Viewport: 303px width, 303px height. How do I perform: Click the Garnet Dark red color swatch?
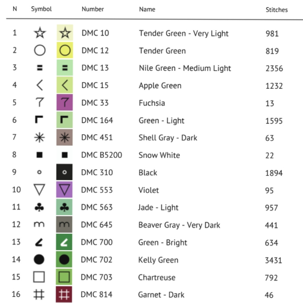pos(65,295)
